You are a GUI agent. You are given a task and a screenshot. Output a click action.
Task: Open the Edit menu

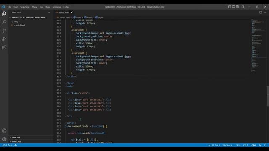pyautogui.click(x=16, y=7)
